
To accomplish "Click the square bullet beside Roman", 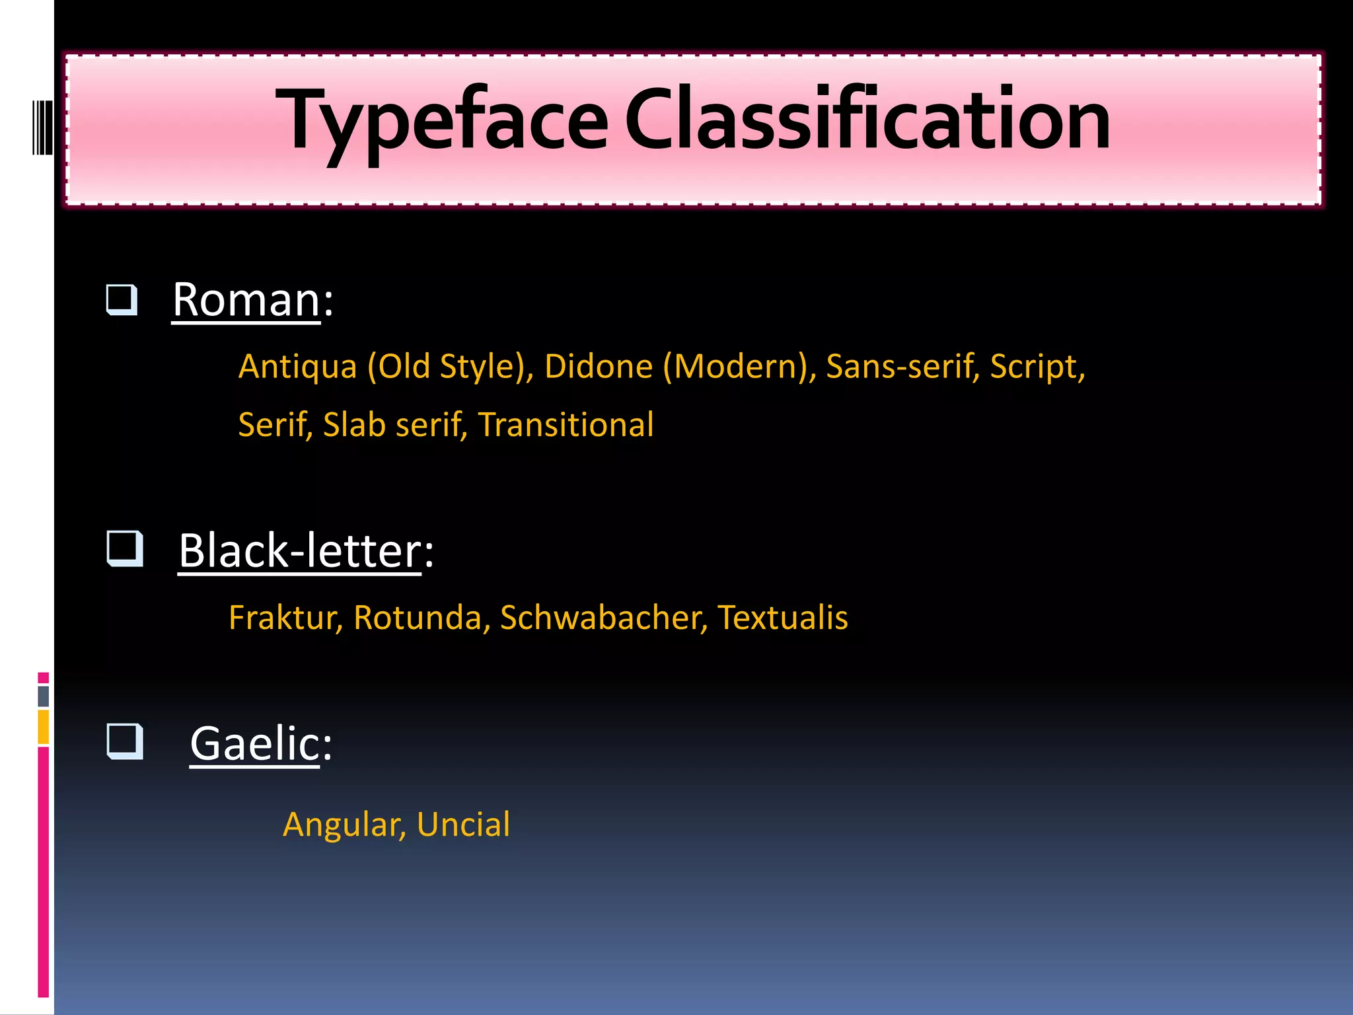I will (122, 300).
